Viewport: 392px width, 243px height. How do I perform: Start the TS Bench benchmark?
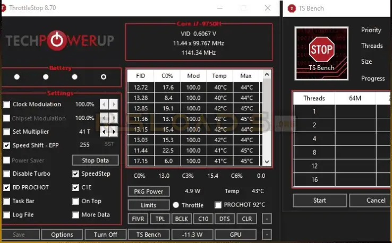[x=320, y=200]
